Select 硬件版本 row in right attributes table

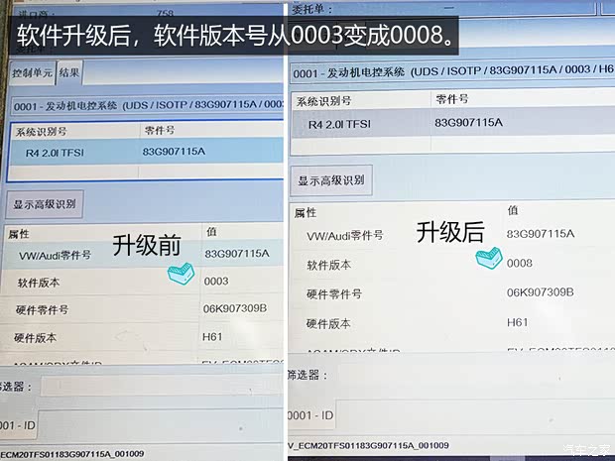coord(327,323)
